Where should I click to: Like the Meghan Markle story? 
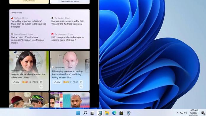[x=16, y=82]
